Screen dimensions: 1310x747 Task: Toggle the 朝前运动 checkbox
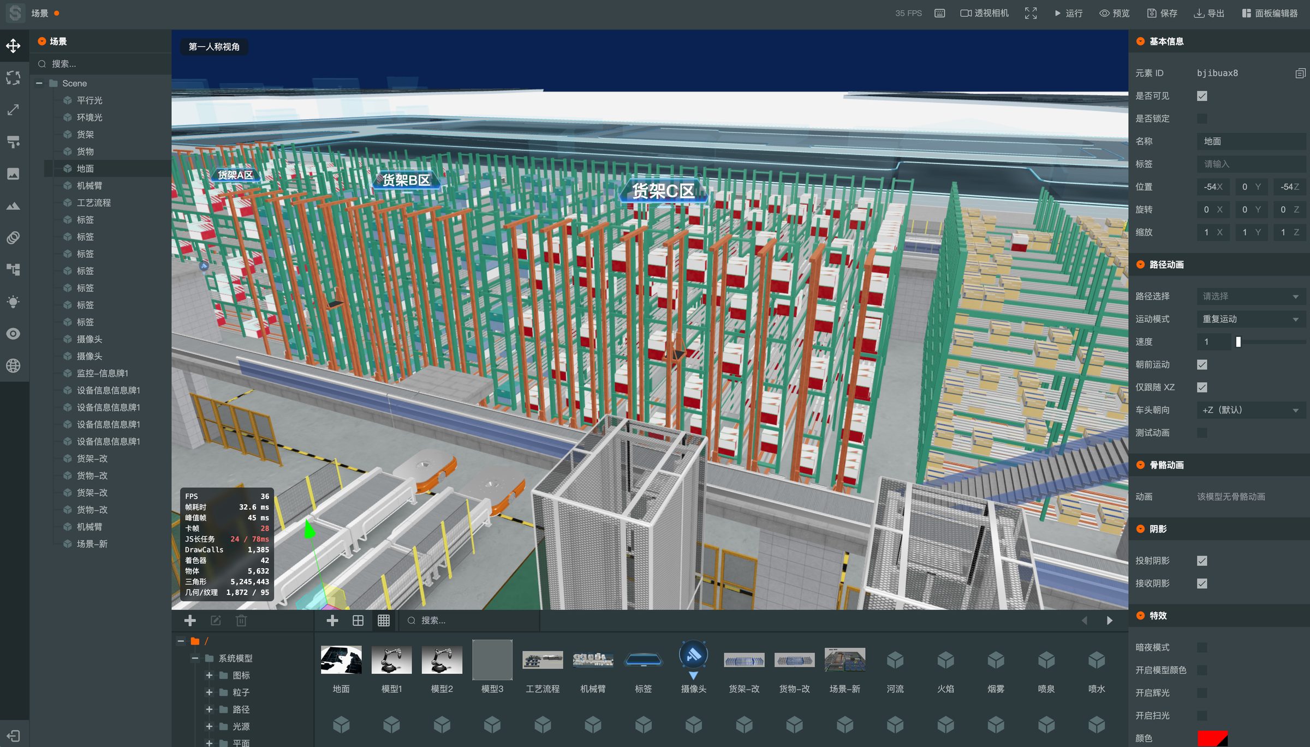point(1202,364)
